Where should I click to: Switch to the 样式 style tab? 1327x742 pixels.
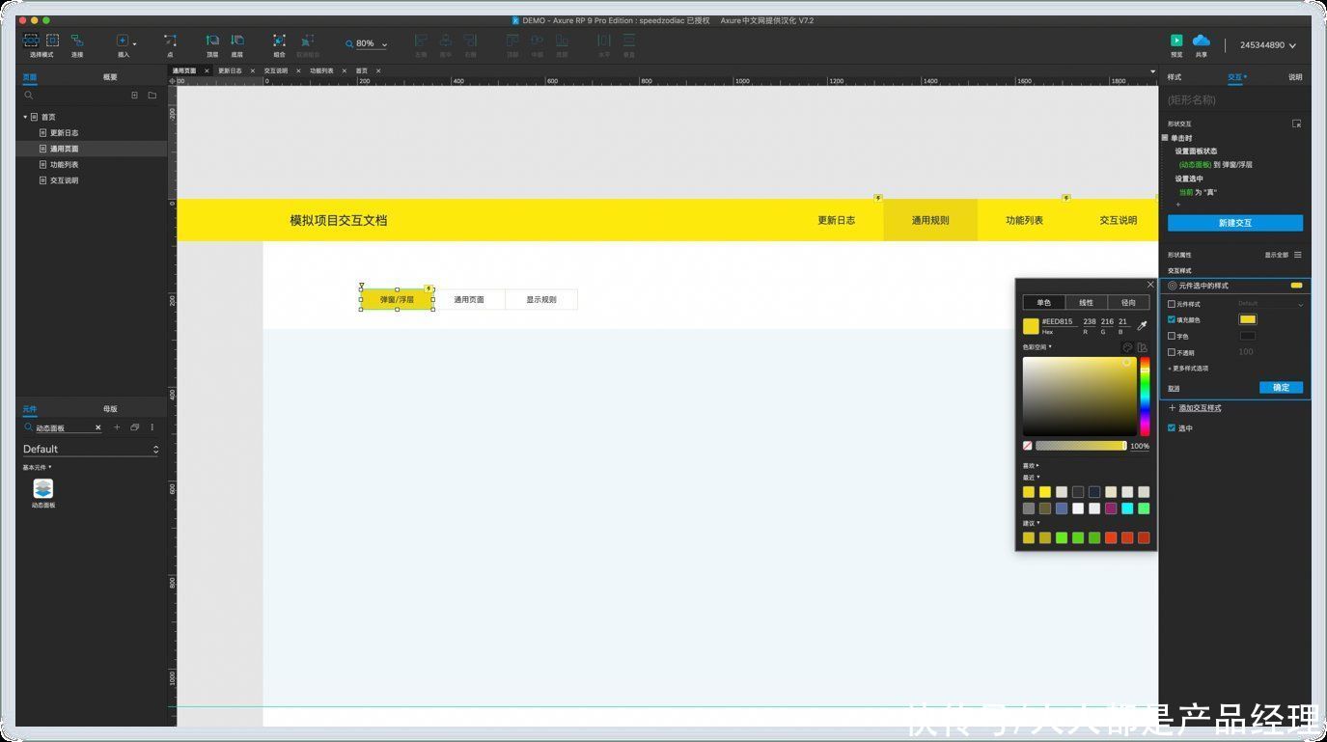(x=1175, y=77)
